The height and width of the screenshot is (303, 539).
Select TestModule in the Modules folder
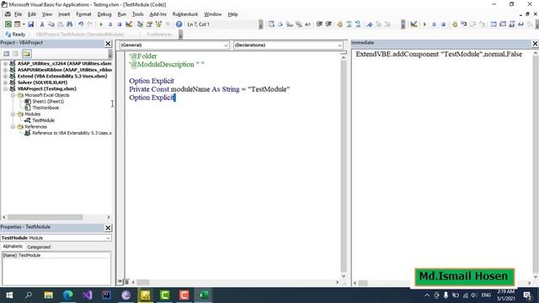tap(43, 120)
